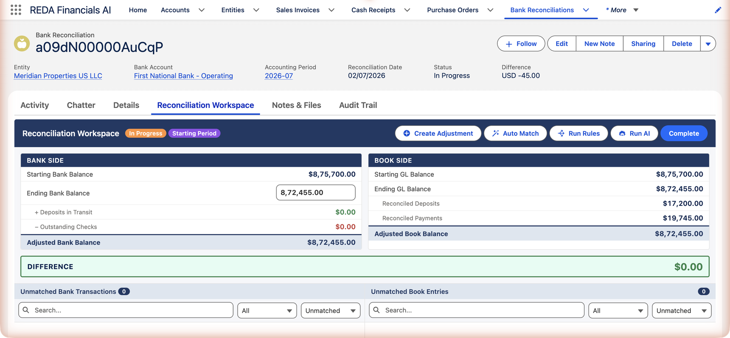Expand the More navigation menu
The width and height of the screenshot is (730, 338).
(622, 10)
